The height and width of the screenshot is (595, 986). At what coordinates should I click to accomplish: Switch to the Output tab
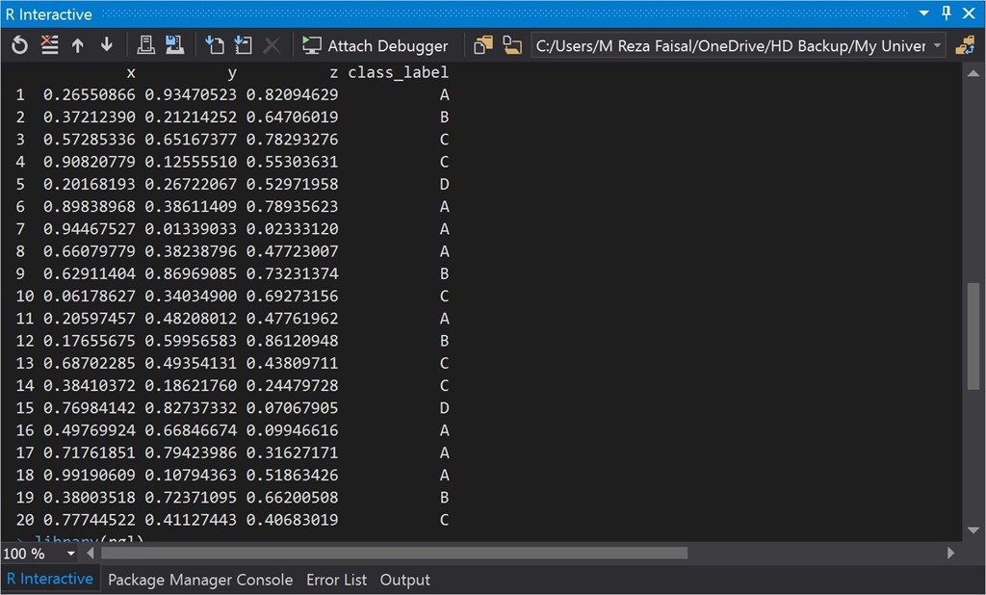pos(404,580)
